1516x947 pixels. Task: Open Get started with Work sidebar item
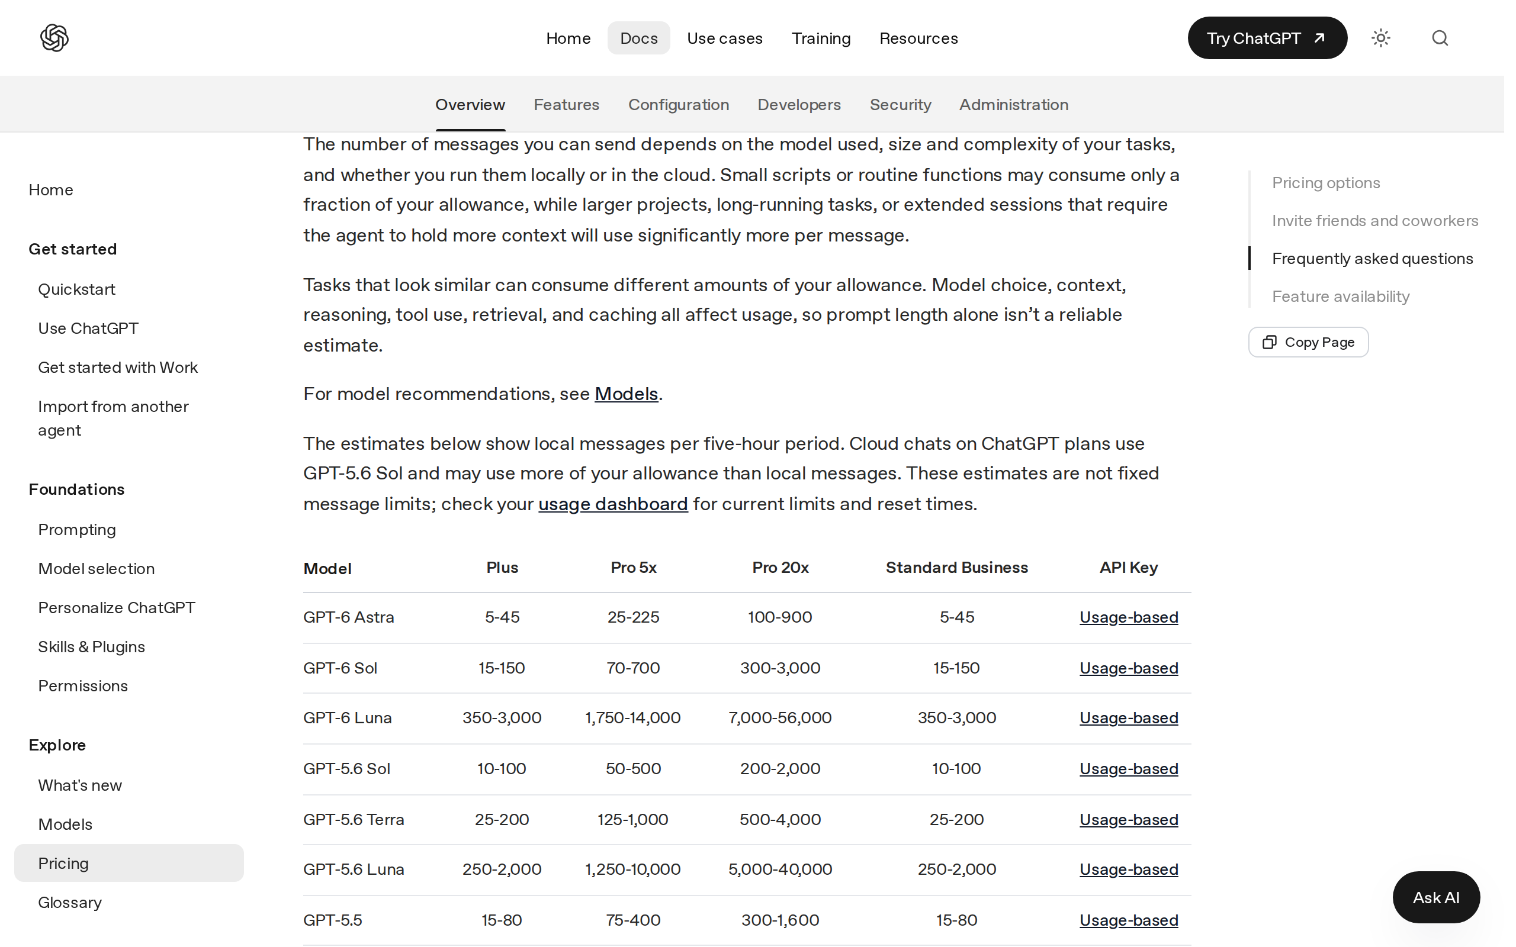tap(118, 368)
